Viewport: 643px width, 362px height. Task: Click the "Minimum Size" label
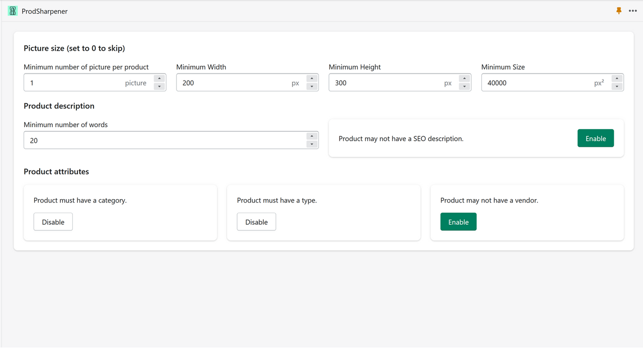pos(503,67)
